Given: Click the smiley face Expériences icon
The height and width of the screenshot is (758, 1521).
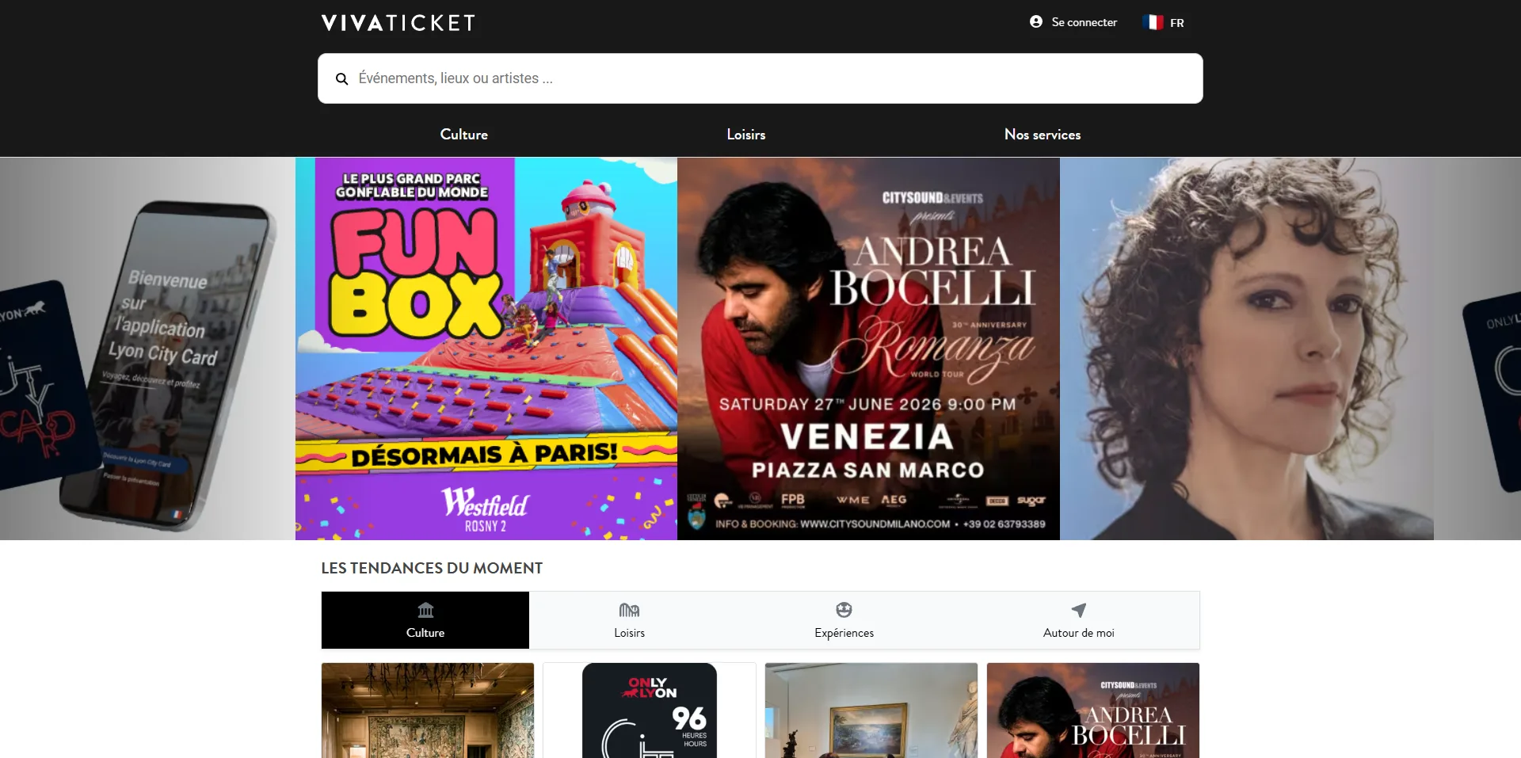Looking at the screenshot, I should tap(844, 610).
